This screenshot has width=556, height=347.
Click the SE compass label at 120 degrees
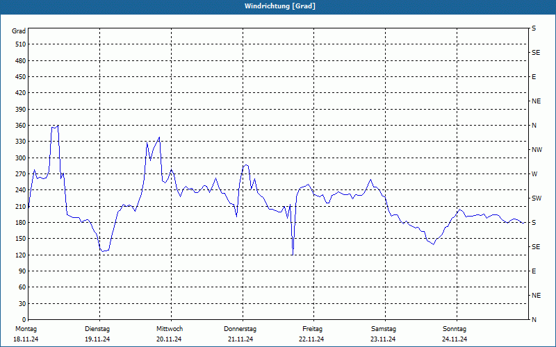coord(536,247)
